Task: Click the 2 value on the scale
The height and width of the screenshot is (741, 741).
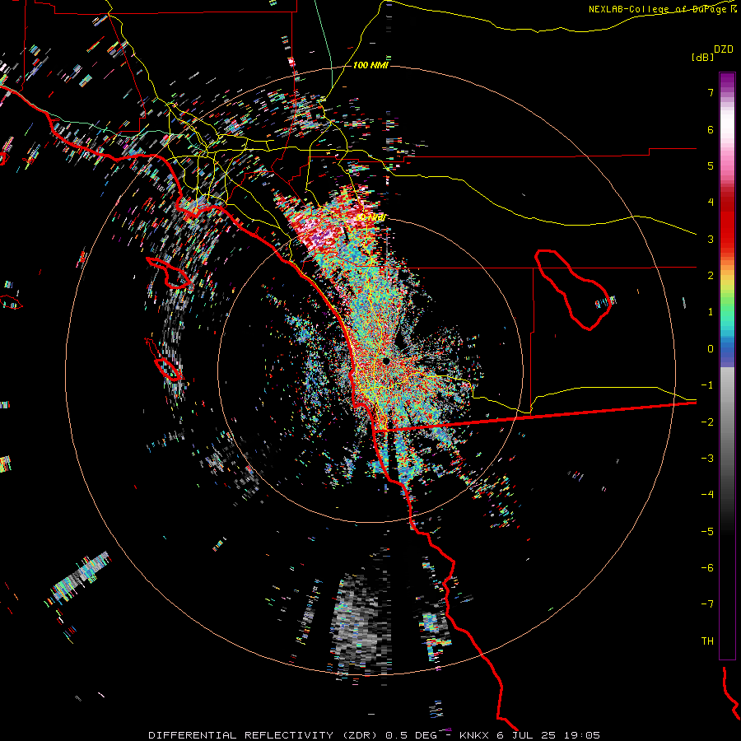Action: click(711, 276)
